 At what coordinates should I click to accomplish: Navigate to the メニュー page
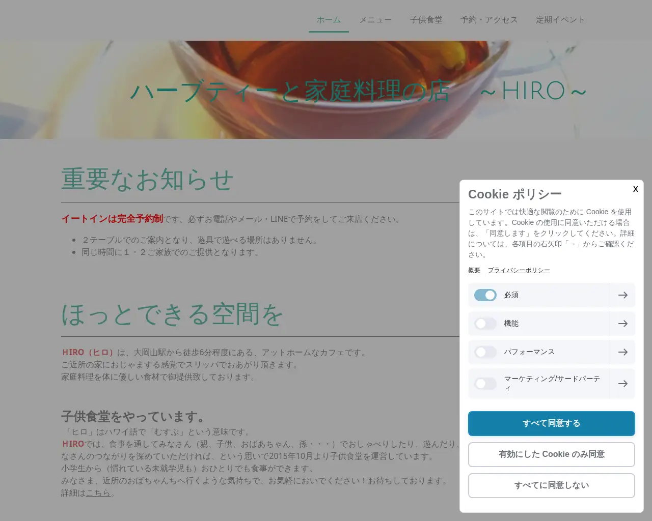pos(375,20)
